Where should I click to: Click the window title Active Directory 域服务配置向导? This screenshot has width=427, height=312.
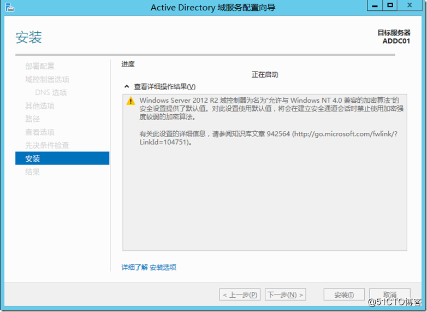(x=213, y=7)
